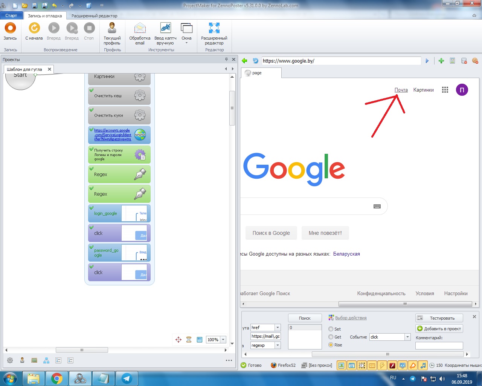Open Текущий профиль
482x386 pixels.
click(112, 34)
